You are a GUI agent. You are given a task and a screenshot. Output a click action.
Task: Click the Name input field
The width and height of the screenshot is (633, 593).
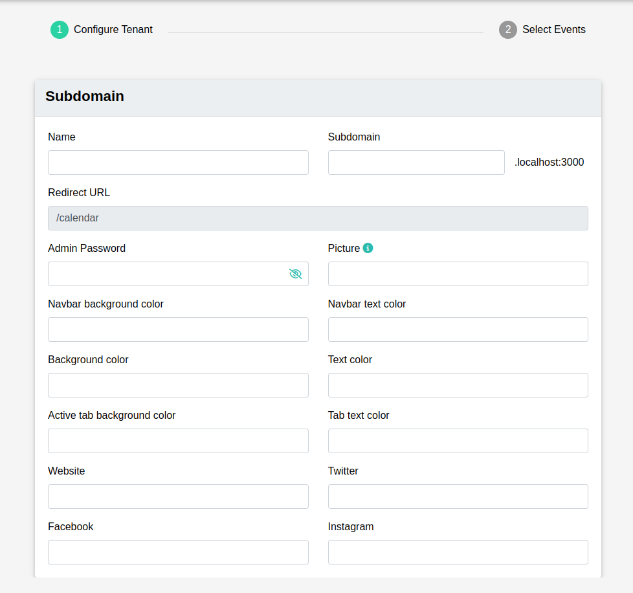[178, 162]
